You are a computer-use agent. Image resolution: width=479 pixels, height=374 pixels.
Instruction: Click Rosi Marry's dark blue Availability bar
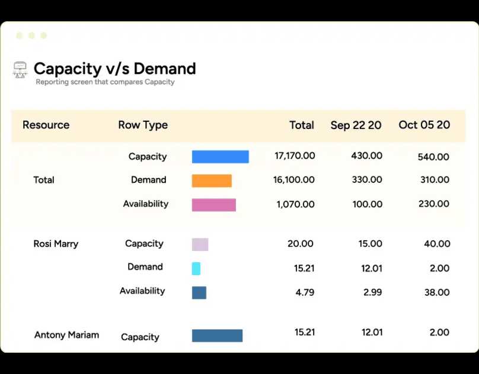click(199, 292)
